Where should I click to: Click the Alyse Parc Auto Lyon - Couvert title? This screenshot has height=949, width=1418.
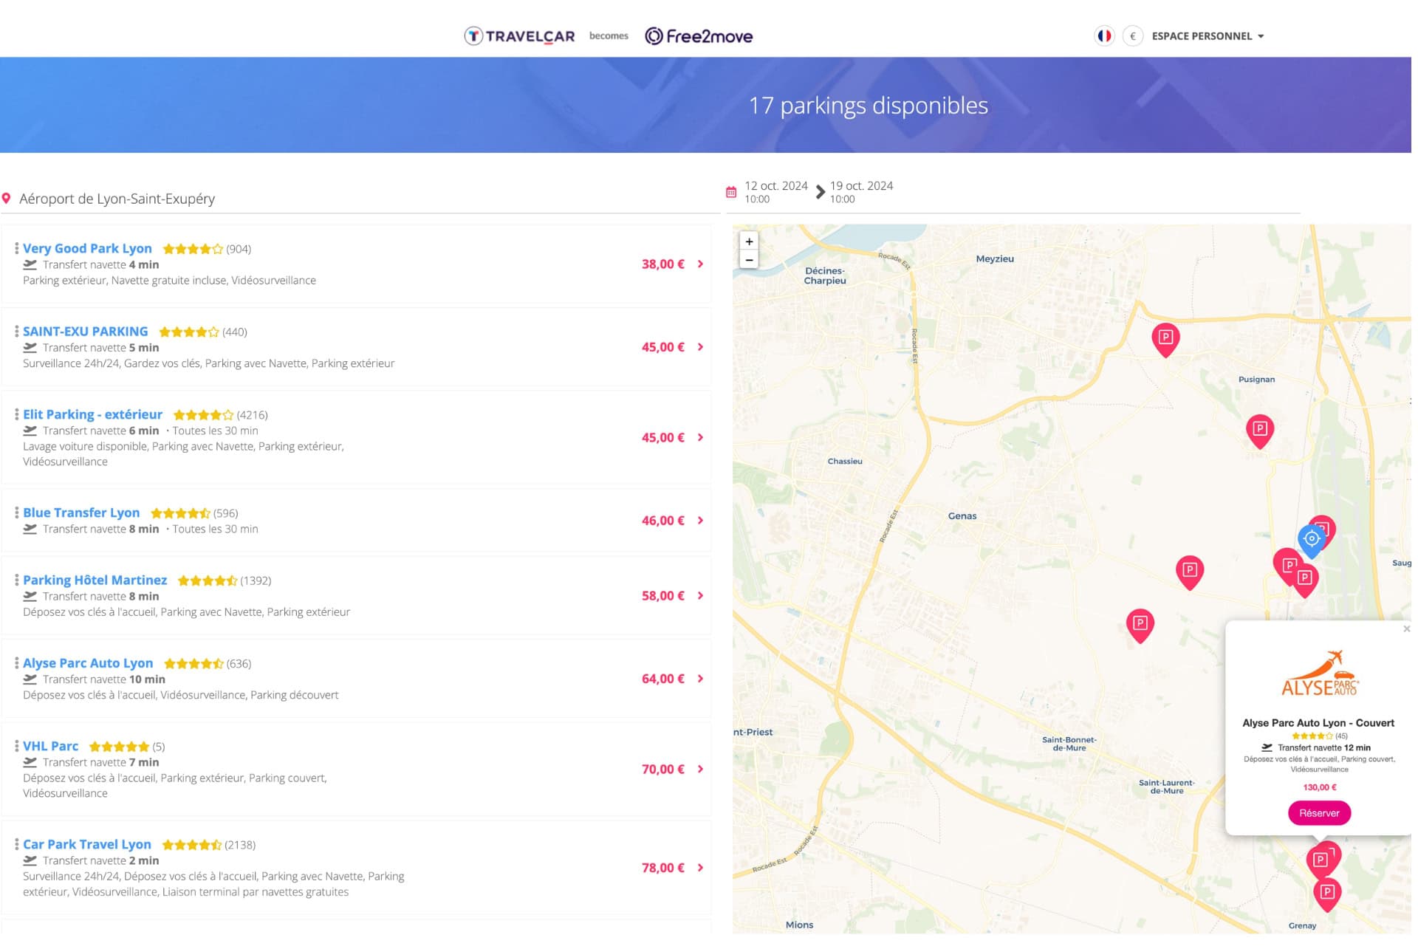[1318, 723]
